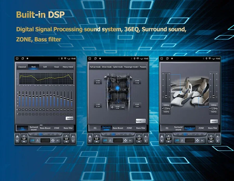Tap the large fan speed icon on the EQ screen
The height and width of the screenshot is (181, 234).
(x=53, y=140)
